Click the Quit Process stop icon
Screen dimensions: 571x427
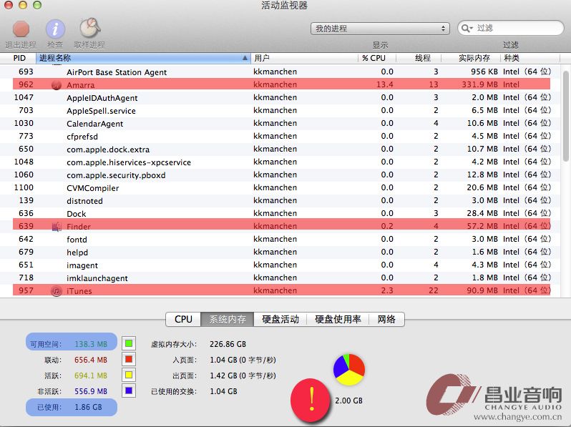point(21,29)
